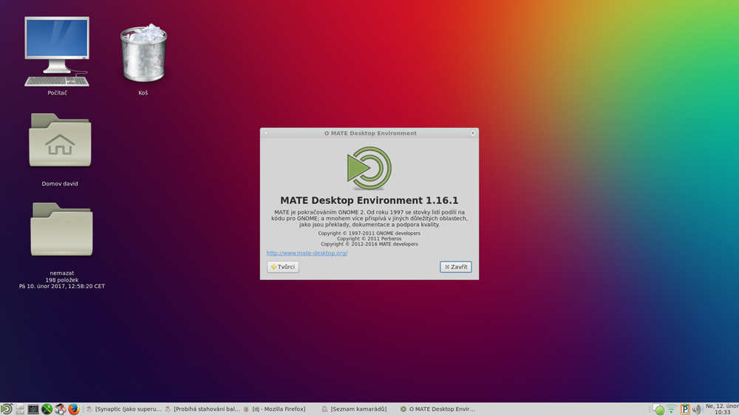Switch to Seznam kamarádů window

coord(354,409)
